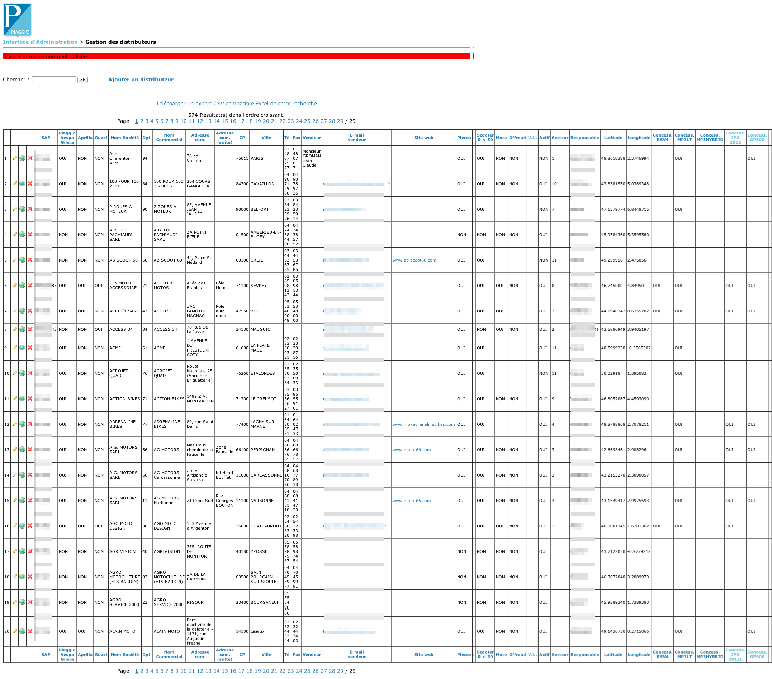The width and height of the screenshot is (772, 679).
Task: Sort by Ville top column header
Action: click(266, 138)
